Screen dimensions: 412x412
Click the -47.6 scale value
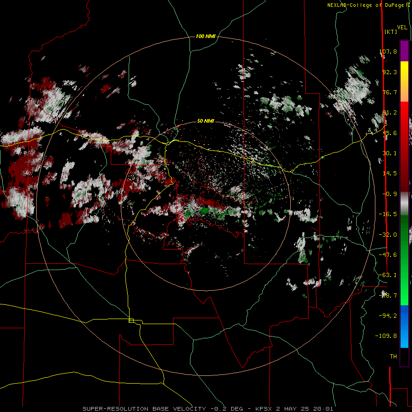388,255
